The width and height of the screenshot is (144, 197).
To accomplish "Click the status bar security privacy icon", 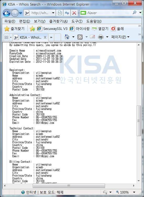I will coord(105,192).
